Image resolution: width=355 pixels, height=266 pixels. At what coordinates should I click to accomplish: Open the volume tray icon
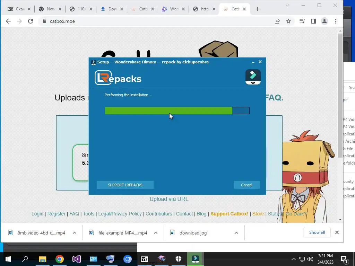pos(310,259)
